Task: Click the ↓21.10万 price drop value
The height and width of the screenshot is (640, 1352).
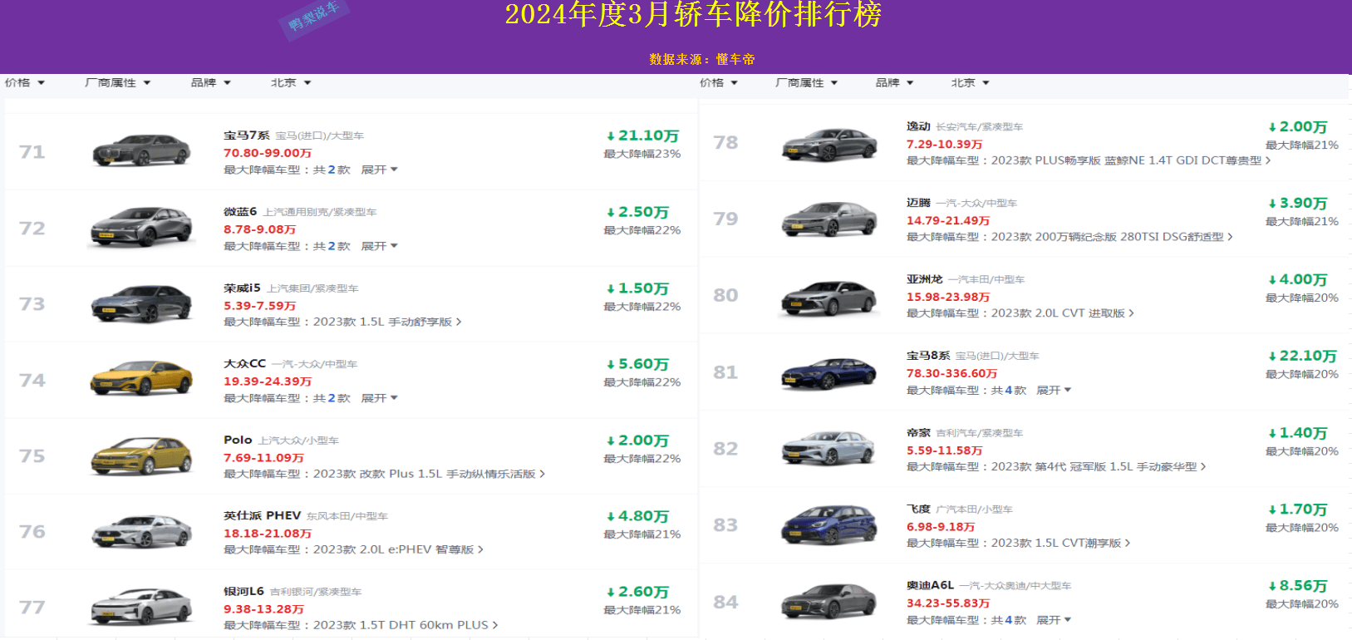Action: [642, 135]
